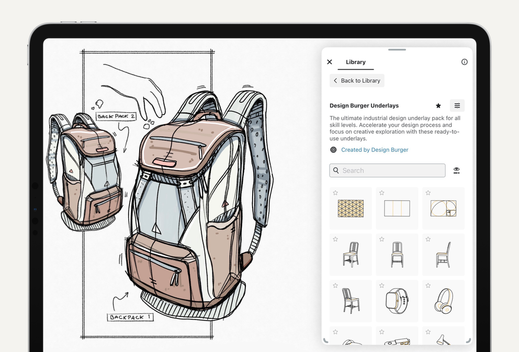Star the triangular grid underlay

[x=335, y=193]
